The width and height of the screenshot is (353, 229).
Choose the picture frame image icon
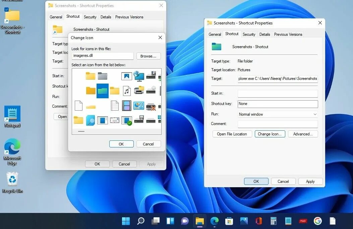(126, 76)
